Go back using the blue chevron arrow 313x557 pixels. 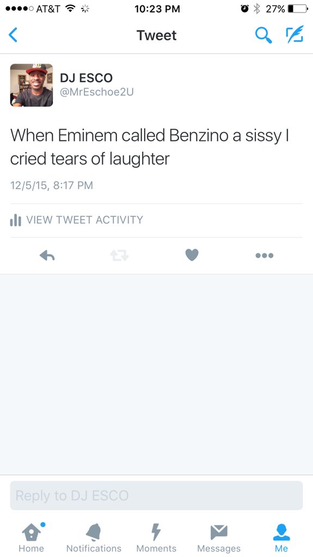[x=13, y=35]
